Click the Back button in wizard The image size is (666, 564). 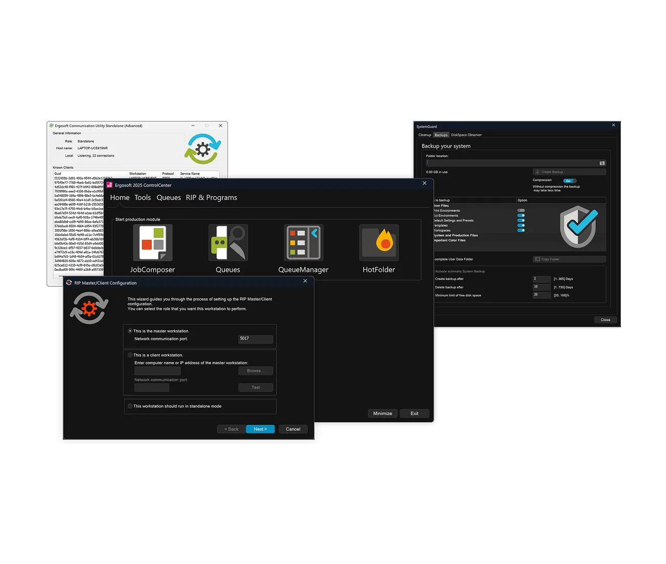click(x=232, y=429)
